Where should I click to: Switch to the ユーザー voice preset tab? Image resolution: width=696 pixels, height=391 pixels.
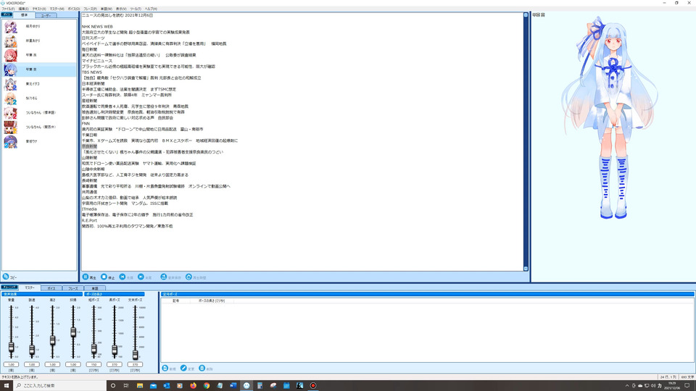pos(46,15)
